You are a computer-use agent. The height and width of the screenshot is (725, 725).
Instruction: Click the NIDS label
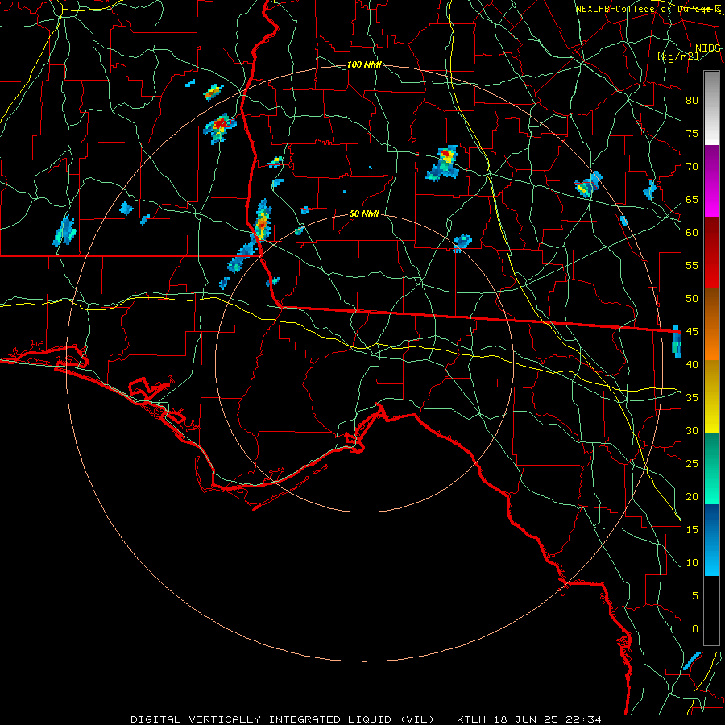pos(707,48)
